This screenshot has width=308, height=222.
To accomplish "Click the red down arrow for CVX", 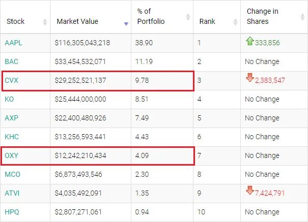I will click(249, 79).
